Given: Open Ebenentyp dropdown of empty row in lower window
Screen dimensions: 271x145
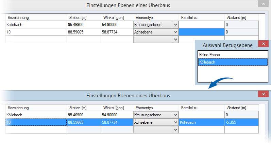Looking at the screenshot, I should pyautogui.click(x=175, y=129).
